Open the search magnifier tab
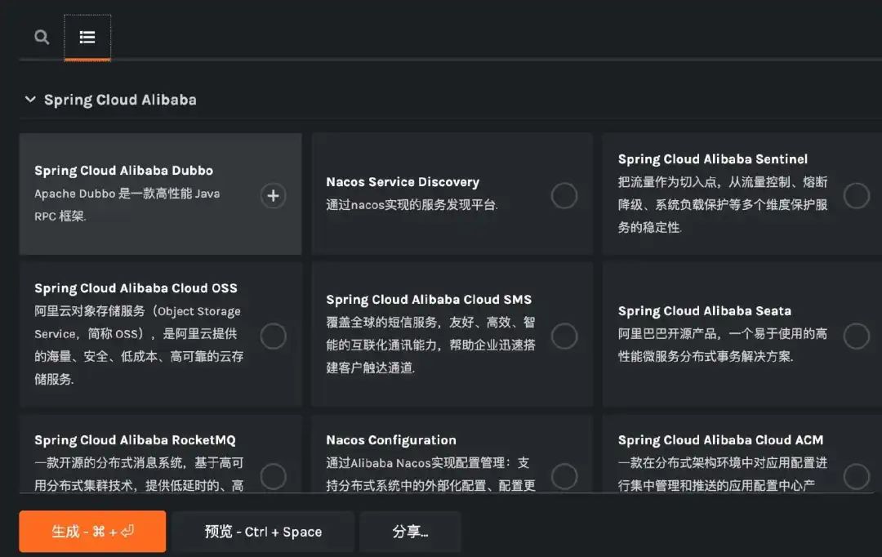The height and width of the screenshot is (557, 882). tap(42, 37)
